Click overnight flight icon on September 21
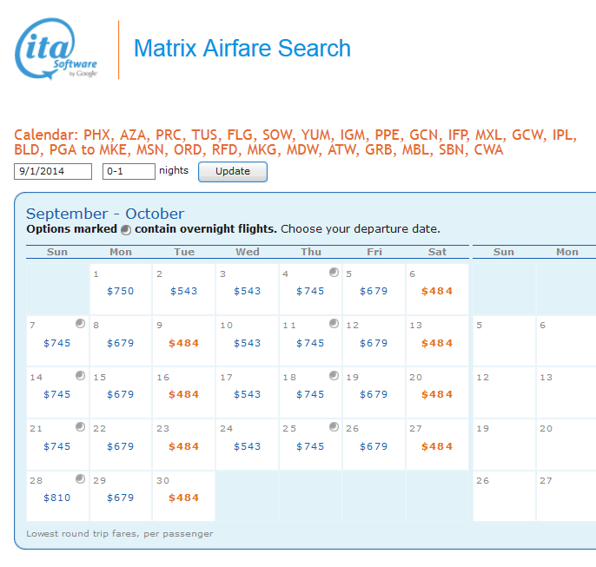Screen dimensions: 596x567 (x=81, y=427)
